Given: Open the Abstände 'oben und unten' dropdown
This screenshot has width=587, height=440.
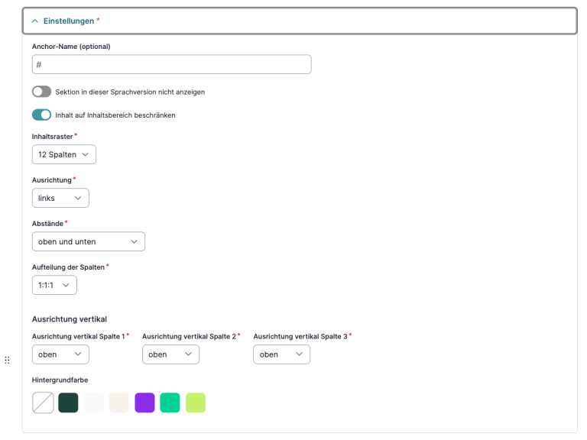Looking at the screenshot, I should click(88, 241).
